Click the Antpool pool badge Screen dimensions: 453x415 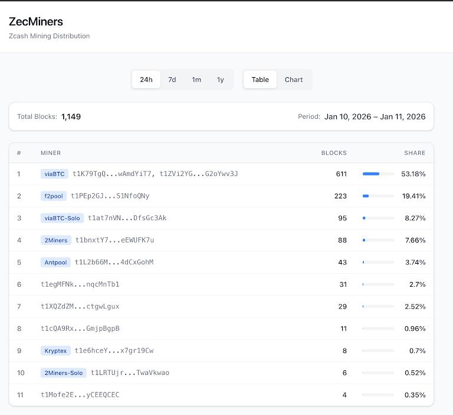point(55,263)
